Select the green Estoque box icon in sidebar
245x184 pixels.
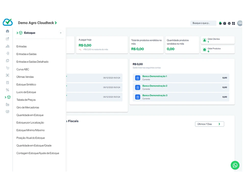click(x=9, y=97)
